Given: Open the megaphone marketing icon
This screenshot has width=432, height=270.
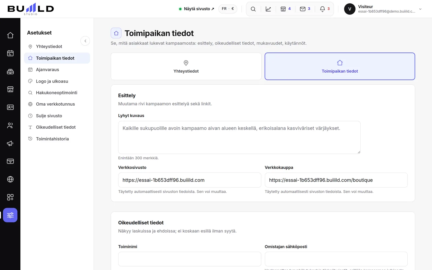Looking at the screenshot, I should click(x=10, y=143).
